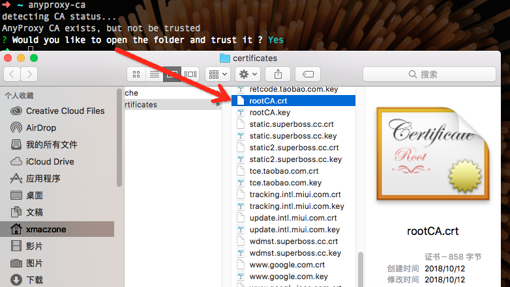Click the rootCA.crt preview file name
Viewport: 510px width, 287px height.
(x=432, y=231)
